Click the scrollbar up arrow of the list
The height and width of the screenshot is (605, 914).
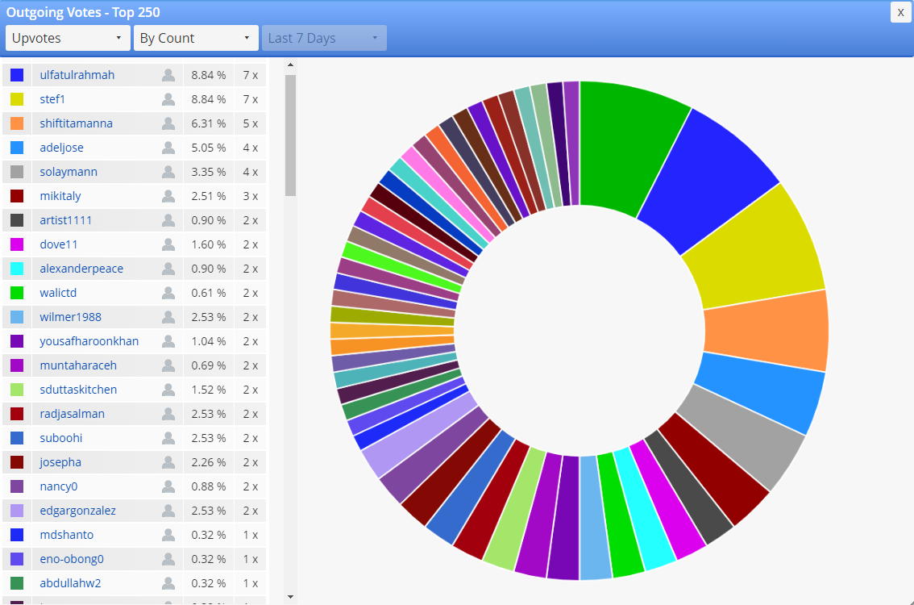coord(290,65)
